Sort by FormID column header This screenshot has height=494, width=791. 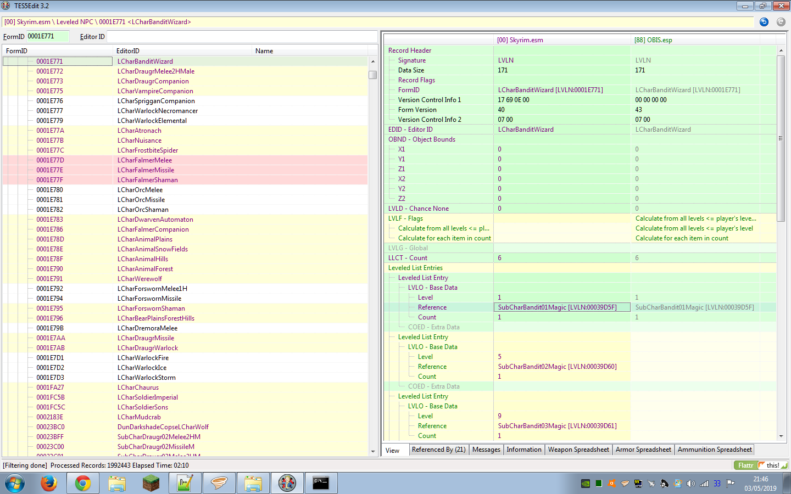click(58, 50)
